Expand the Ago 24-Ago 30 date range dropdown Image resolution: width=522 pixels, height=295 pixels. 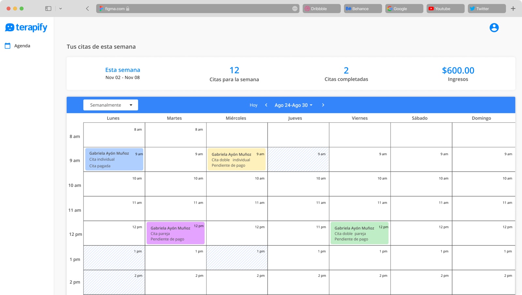click(294, 105)
